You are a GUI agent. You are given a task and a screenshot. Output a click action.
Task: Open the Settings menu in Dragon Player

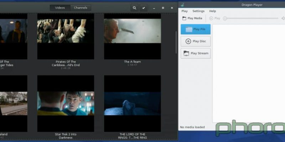198,11
